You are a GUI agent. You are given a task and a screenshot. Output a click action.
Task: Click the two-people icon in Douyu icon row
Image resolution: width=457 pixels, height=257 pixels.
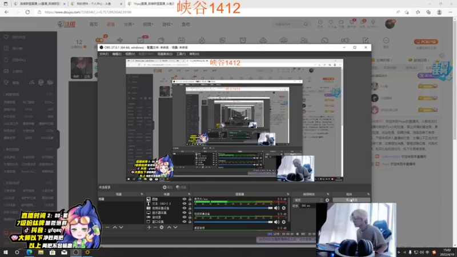pyautogui.click(x=304, y=41)
